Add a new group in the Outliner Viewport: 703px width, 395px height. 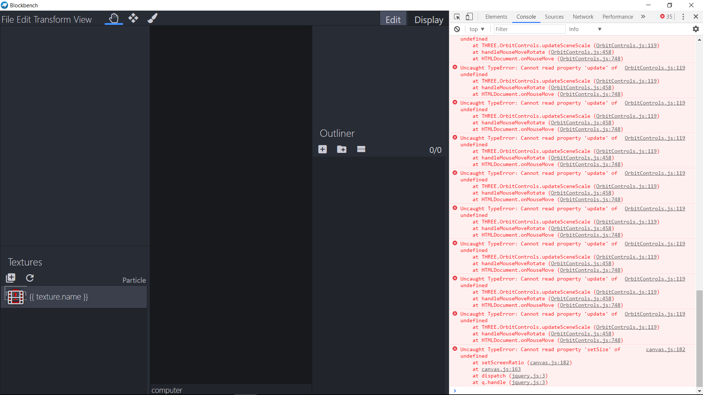coord(342,149)
